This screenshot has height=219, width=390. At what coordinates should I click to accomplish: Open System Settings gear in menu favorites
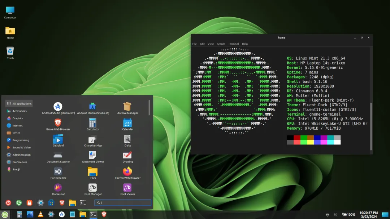click(x=40, y=203)
